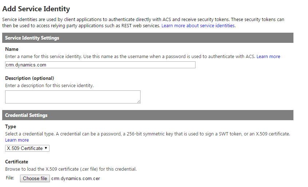Click the "Select a credential type" help text
The height and width of the screenshot is (187, 308).
point(147,134)
